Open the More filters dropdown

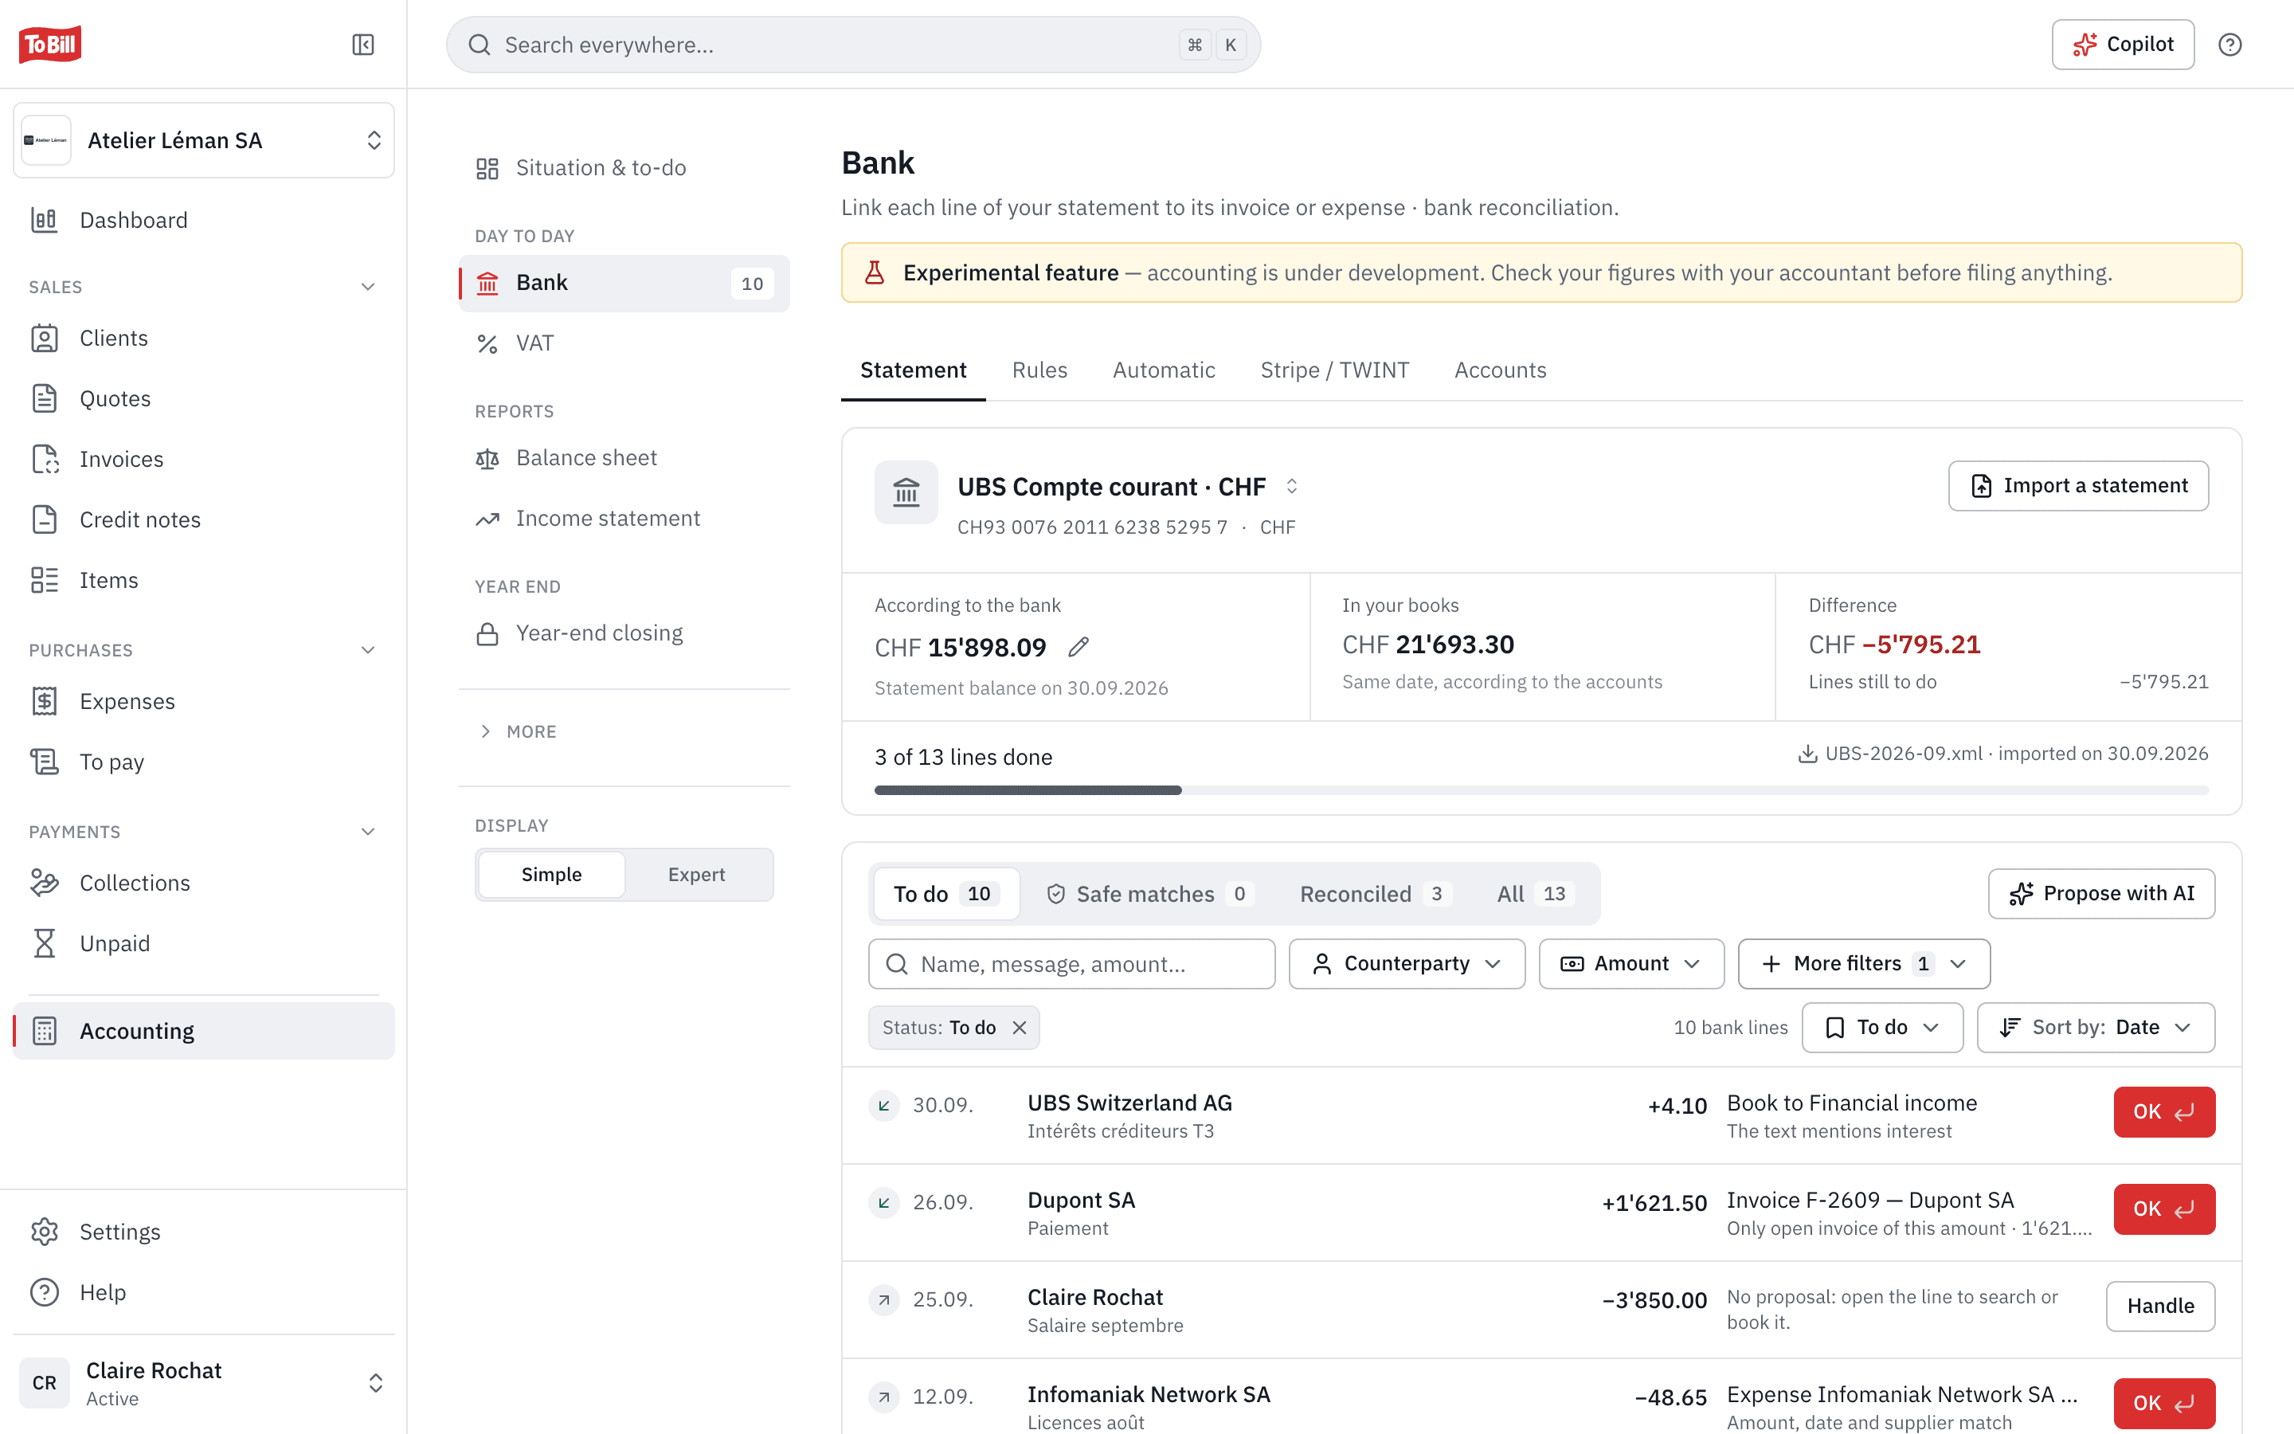(x=1864, y=964)
